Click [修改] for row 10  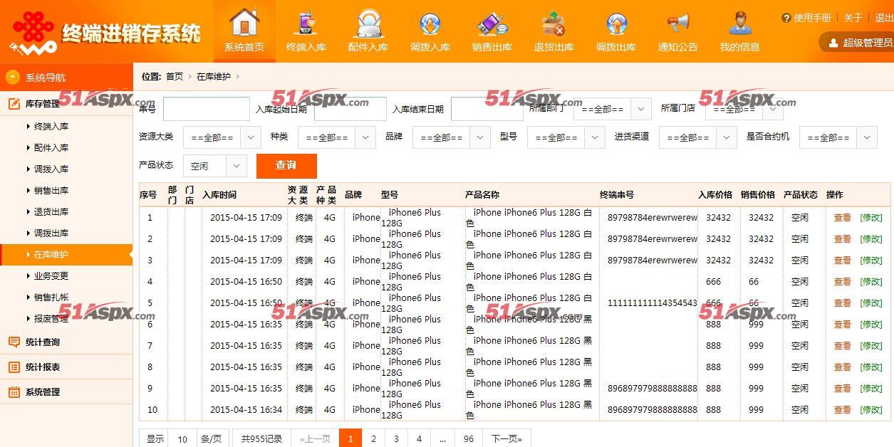tap(871, 410)
